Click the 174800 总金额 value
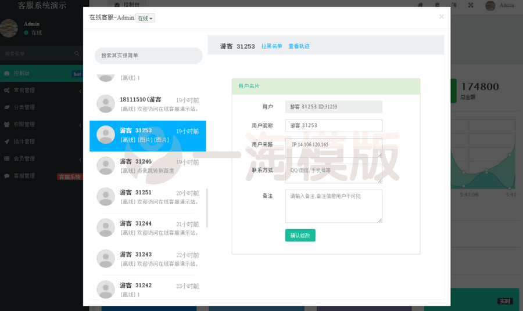This screenshot has width=523, height=311. pos(479,86)
